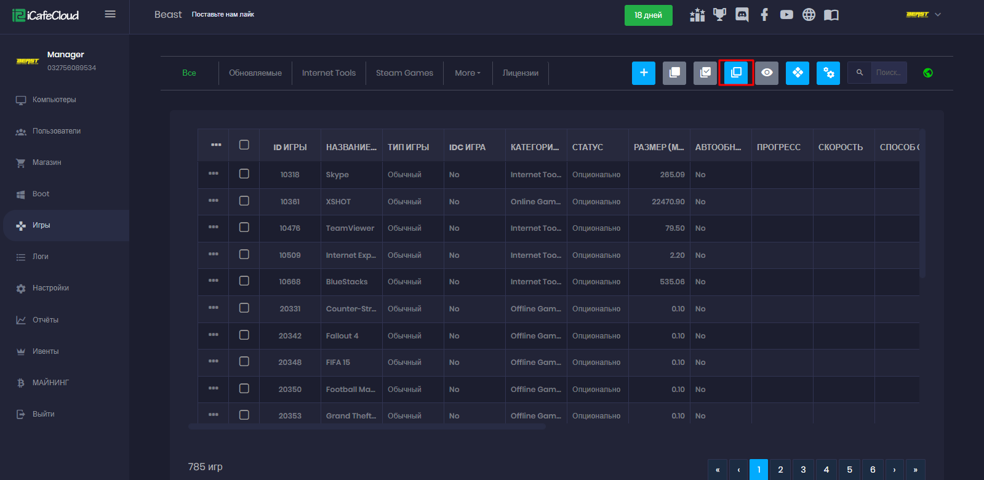Click the Поиск search input field
Image resolution: width=984 pixels, height=480 pixels.
pyautogui.click(x=889, y=73)
